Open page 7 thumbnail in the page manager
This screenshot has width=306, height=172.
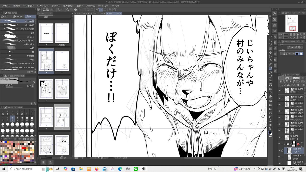pos(46,89)
